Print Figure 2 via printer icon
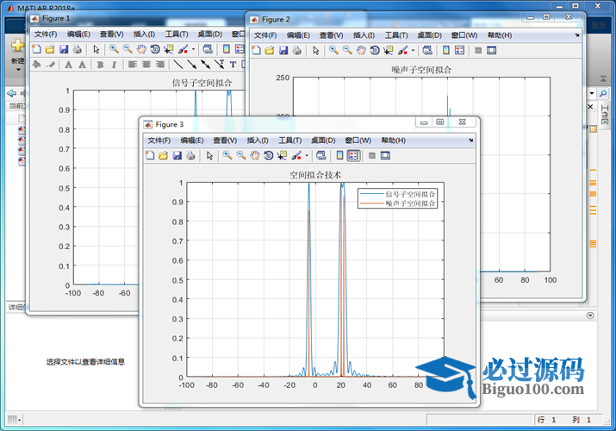 click(296, 50)
